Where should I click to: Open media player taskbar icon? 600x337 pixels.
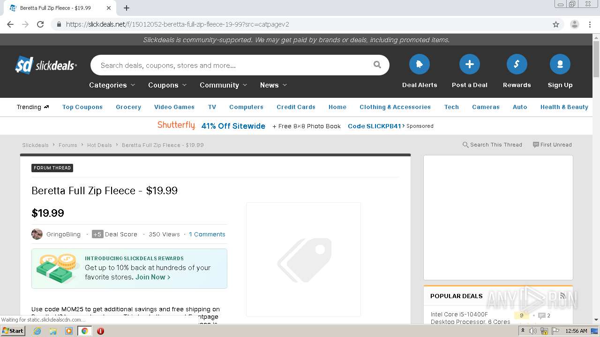(69, 331)
